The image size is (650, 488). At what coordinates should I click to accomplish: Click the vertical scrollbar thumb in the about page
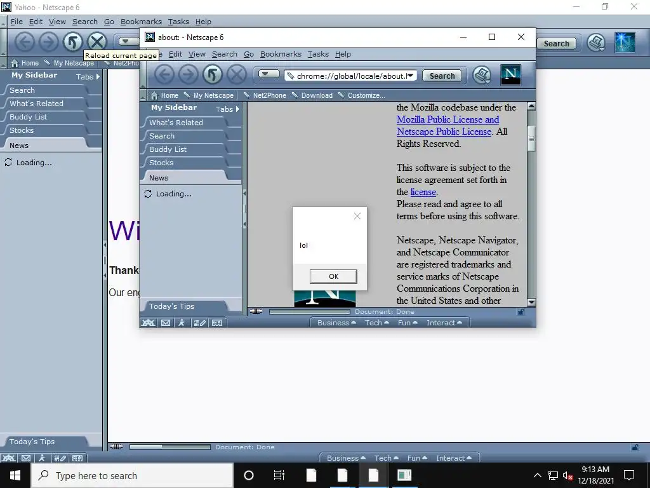coord(531,139)
